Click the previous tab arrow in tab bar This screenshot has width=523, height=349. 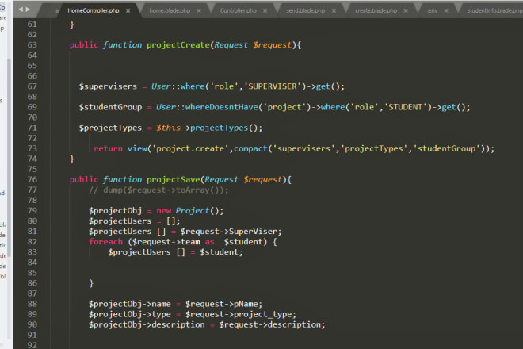click(x=21, y=10)
